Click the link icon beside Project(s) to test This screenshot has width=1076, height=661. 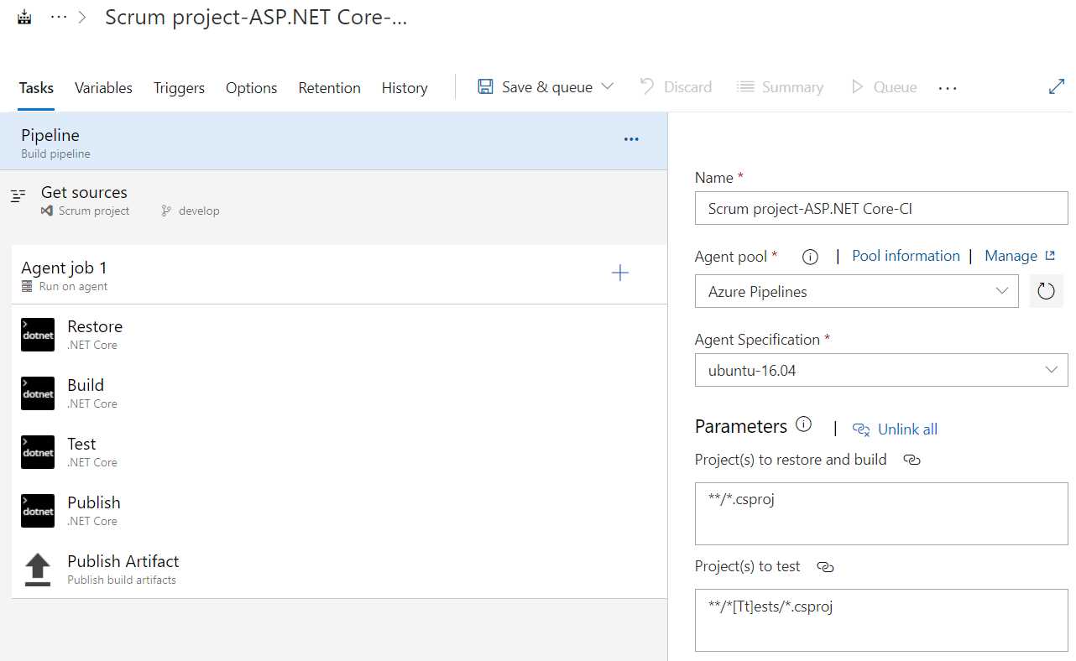pyautogui.click(x=825, y=567)
